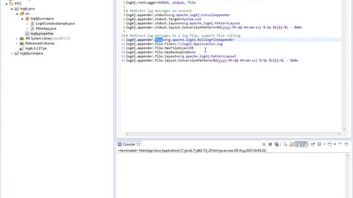Click the Referenced Libraries icon
Image resolution: width=353 pixels, height=198 pixels.
click(22, 43)
